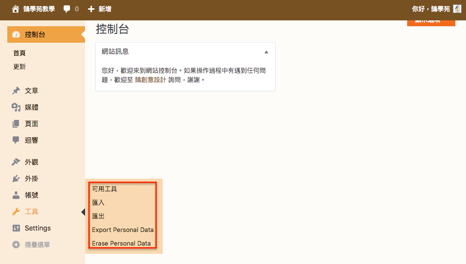Image resolution: width=466 pixels, height=264 pixels.
Task: Collapse the 網站訊息 panel with the triangle
Action: (x=266, y=52)
